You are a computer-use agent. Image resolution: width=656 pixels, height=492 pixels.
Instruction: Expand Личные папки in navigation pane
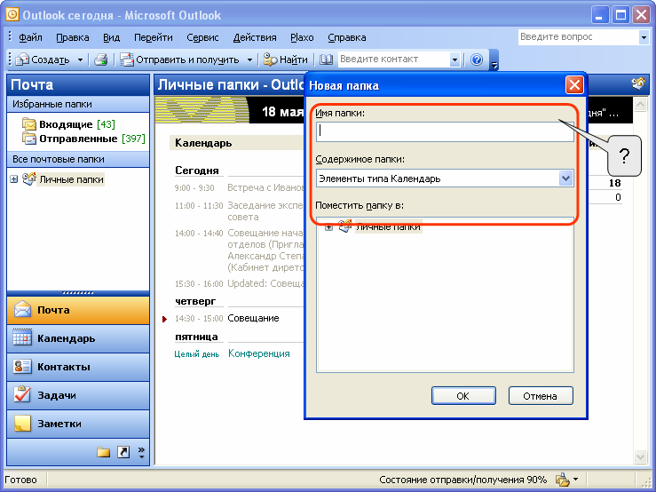click(14, 179)
